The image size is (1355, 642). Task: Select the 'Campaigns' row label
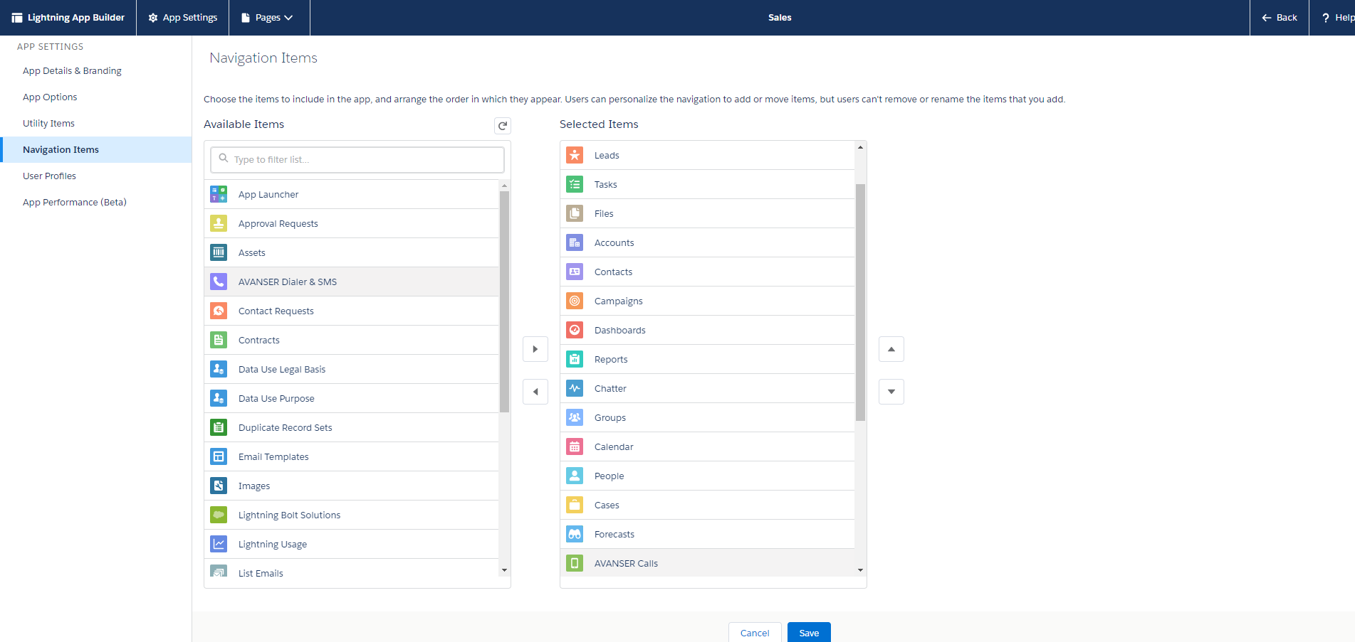618,301
